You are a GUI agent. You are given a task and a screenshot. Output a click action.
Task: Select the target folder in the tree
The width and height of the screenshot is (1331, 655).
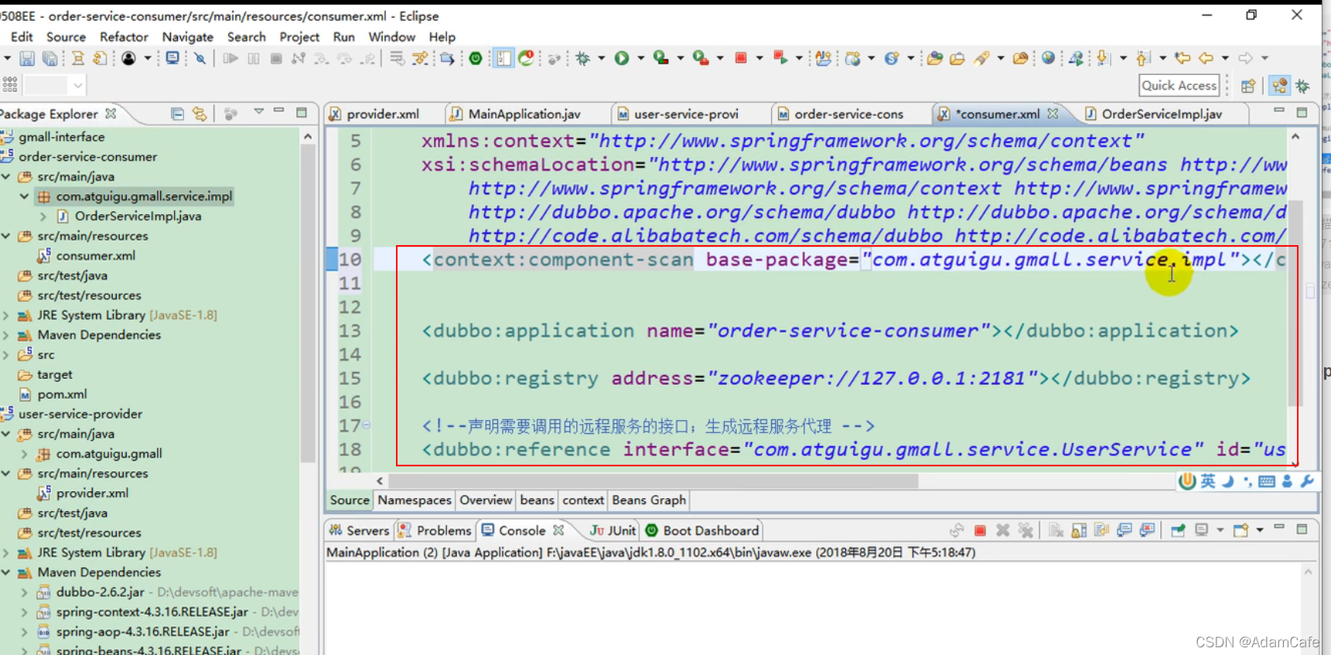pos(54,375)
